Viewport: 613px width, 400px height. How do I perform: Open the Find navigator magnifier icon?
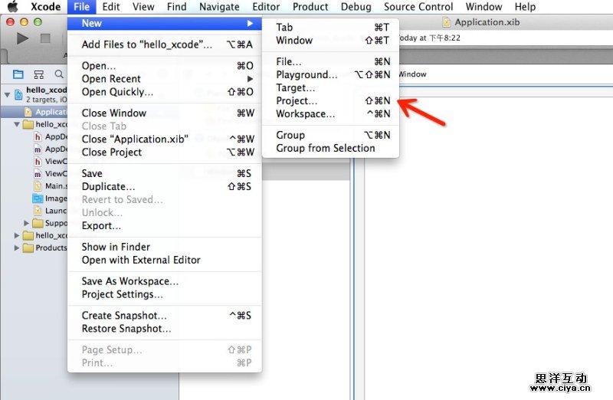click(x=59, y=74)
